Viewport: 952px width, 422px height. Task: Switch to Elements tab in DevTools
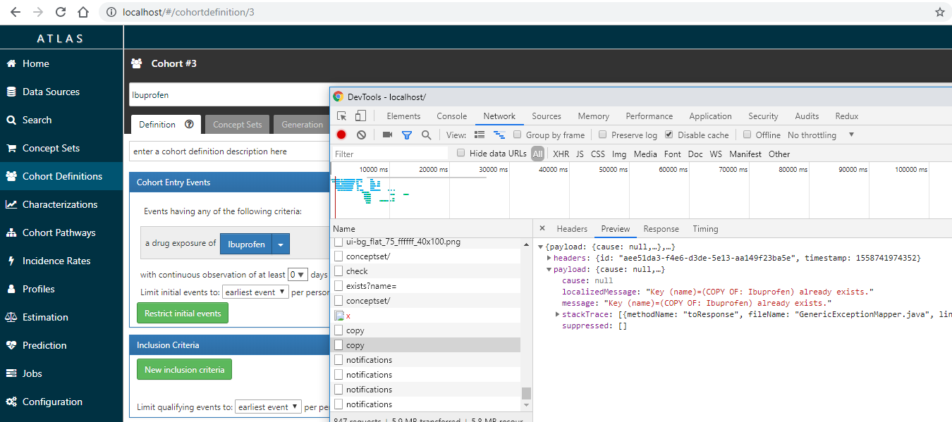403,116
